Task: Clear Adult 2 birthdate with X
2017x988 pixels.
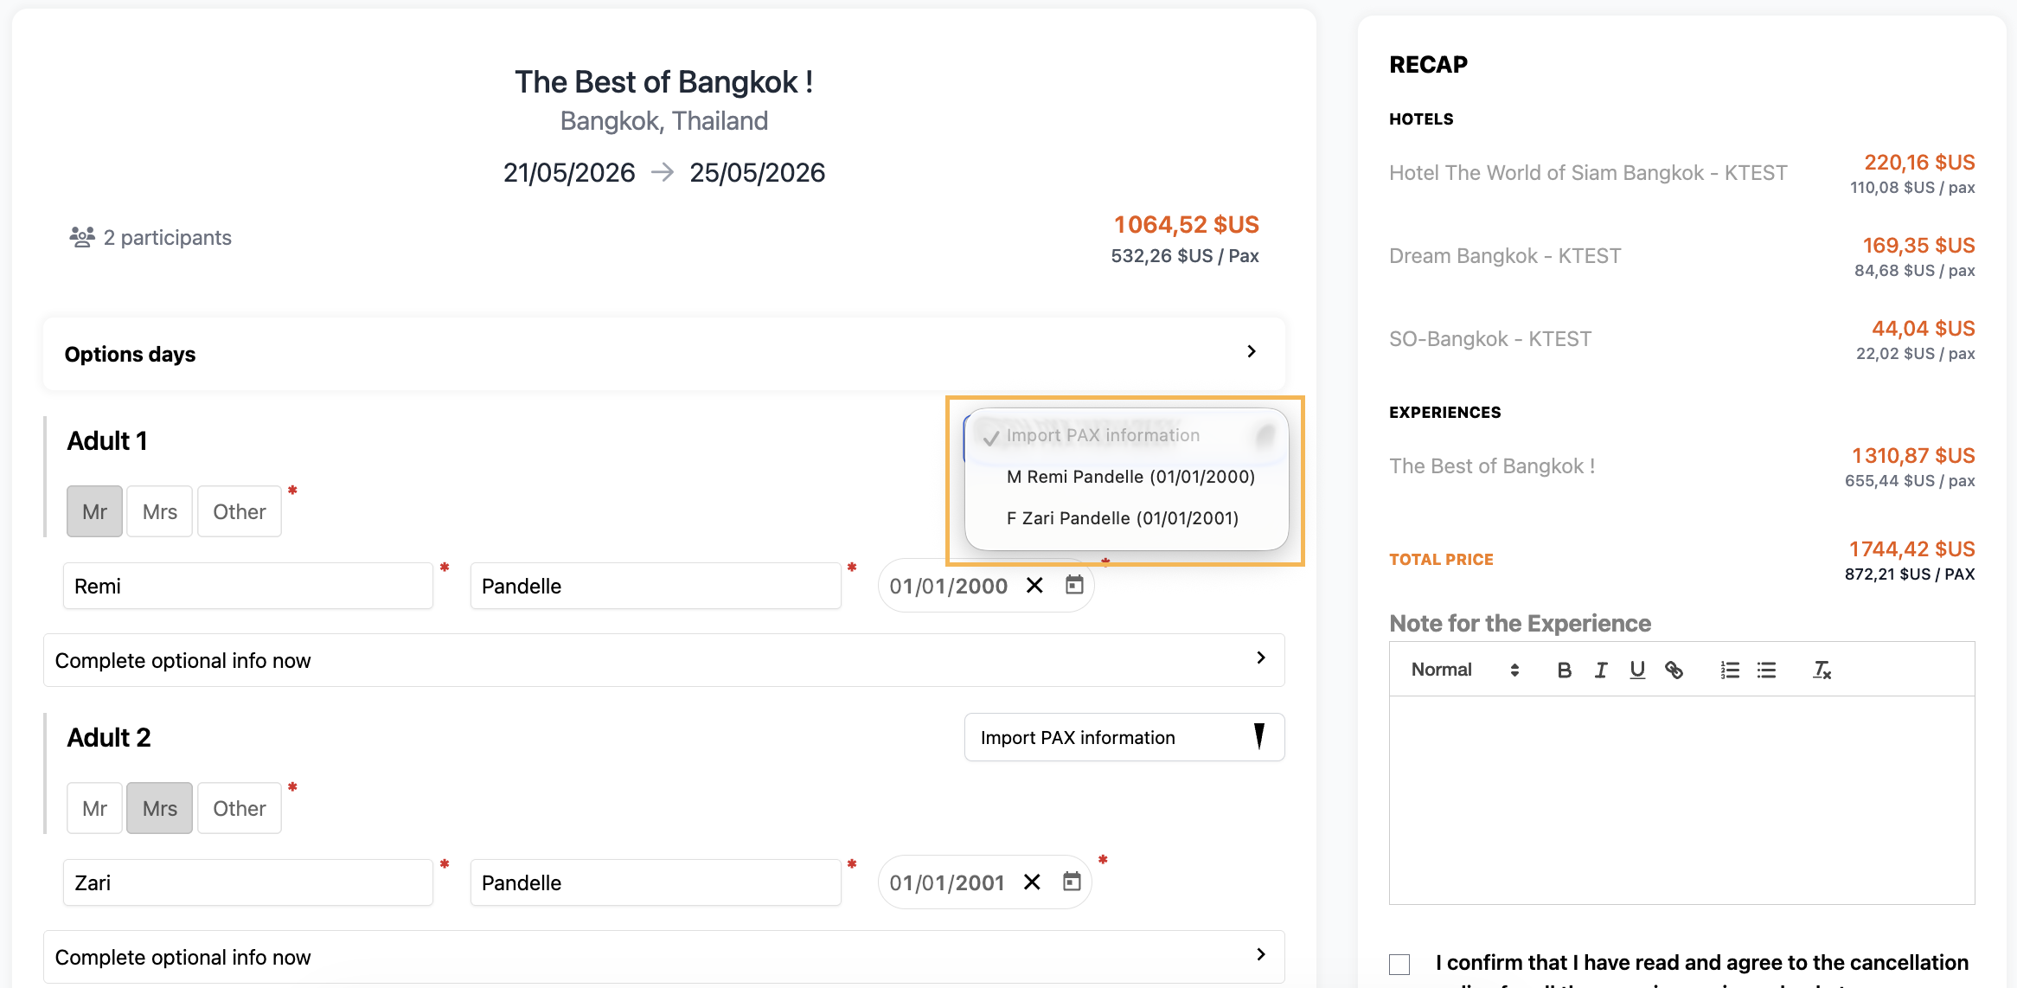Action: pyautogui.click(x=1032, y=882)
